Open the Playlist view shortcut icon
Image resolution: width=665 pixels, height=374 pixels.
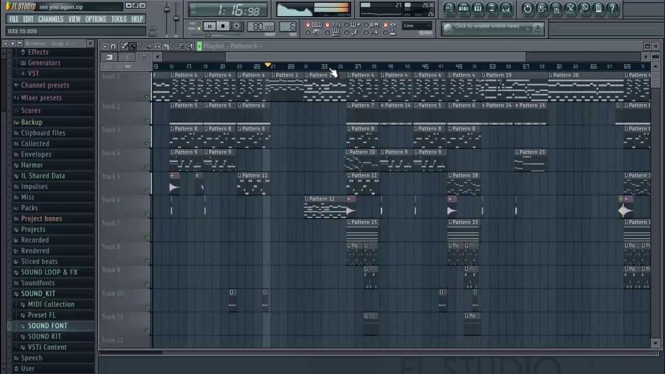coord(449,8)
